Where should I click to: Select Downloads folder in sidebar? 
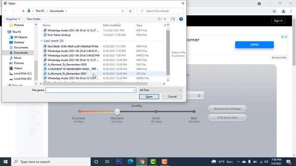21,53
